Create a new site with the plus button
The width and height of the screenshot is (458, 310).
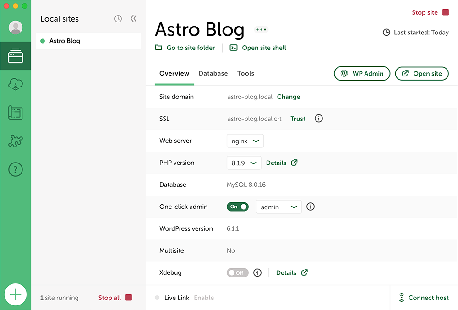tap(16, 294)
